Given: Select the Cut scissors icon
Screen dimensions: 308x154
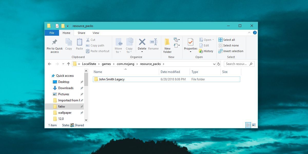Looking at the screenshot, I should tap(88, 40).
